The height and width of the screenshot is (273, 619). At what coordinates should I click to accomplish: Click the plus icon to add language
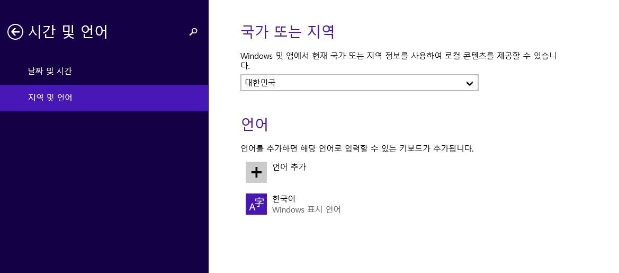(256, 172)
